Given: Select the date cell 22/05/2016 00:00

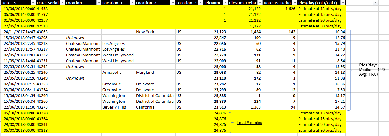Looking at the screenshot, I should point(18,26).
